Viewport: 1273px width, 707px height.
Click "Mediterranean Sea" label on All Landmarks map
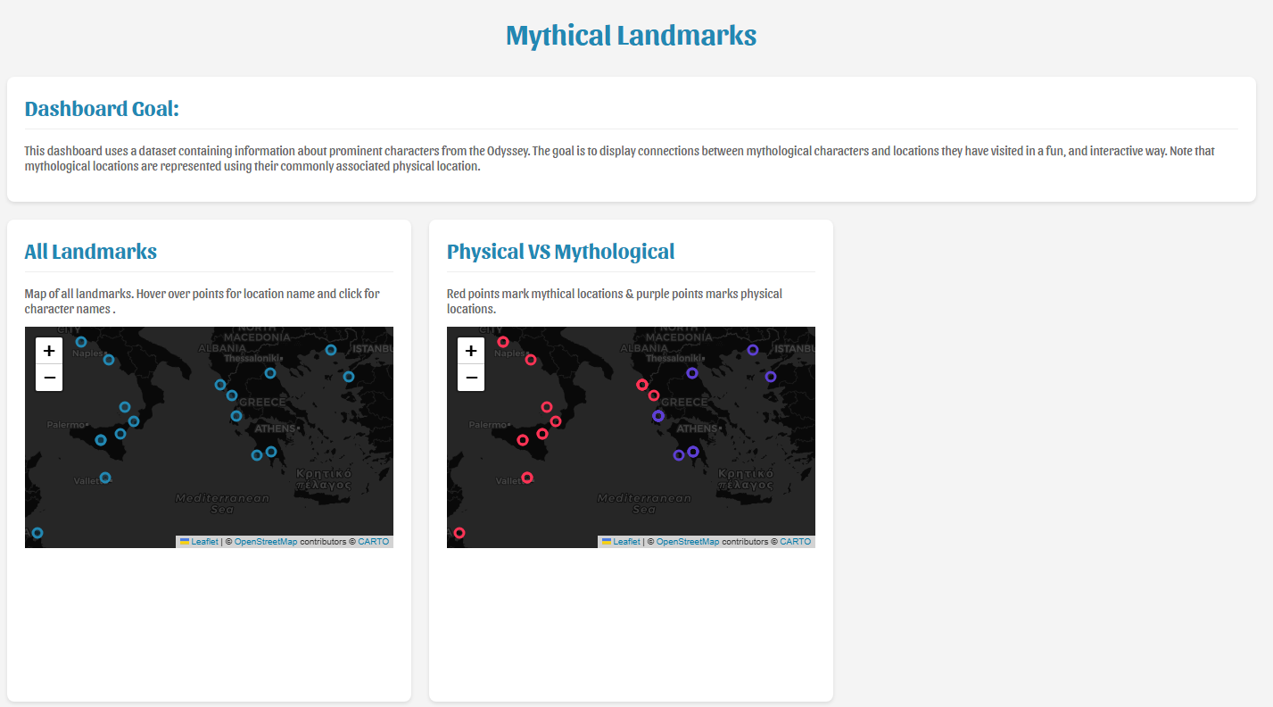[x=222, y=503]
